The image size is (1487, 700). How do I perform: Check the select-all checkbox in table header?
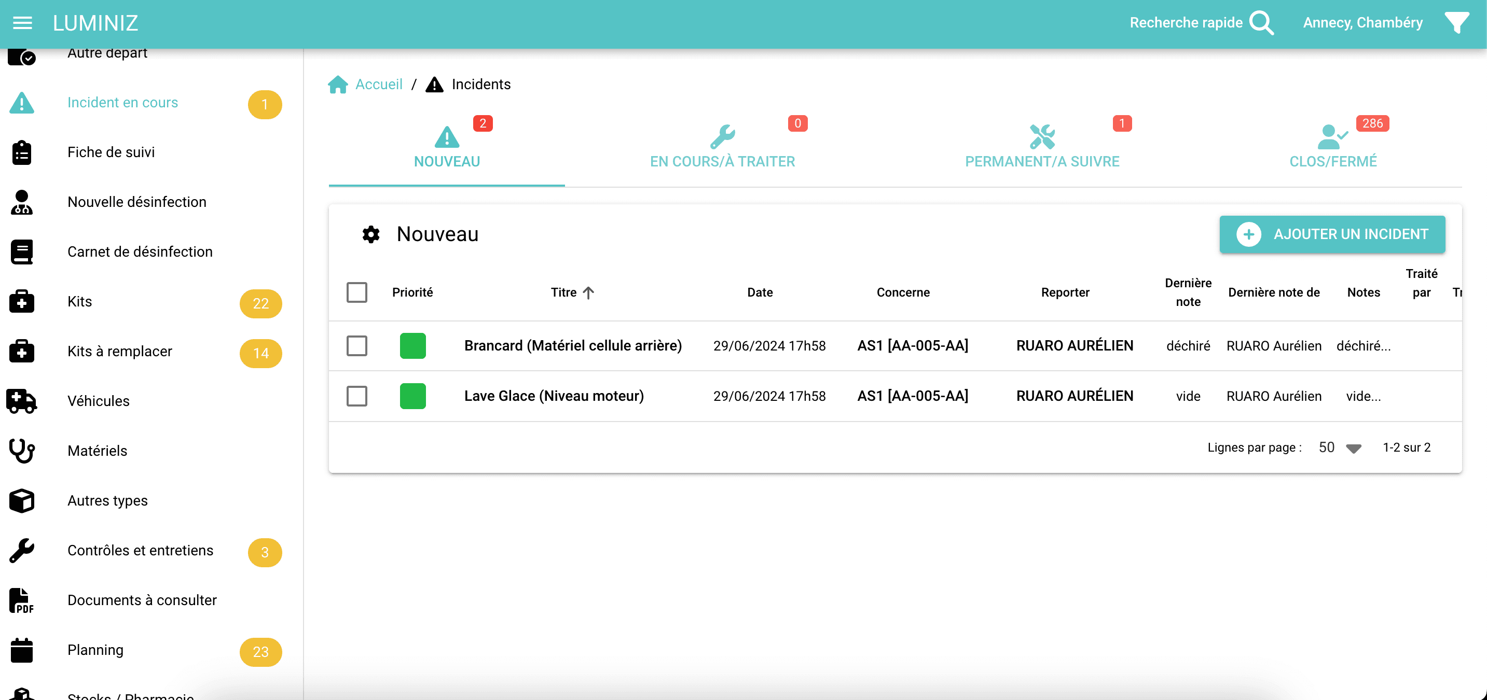[x=357, y=292]
